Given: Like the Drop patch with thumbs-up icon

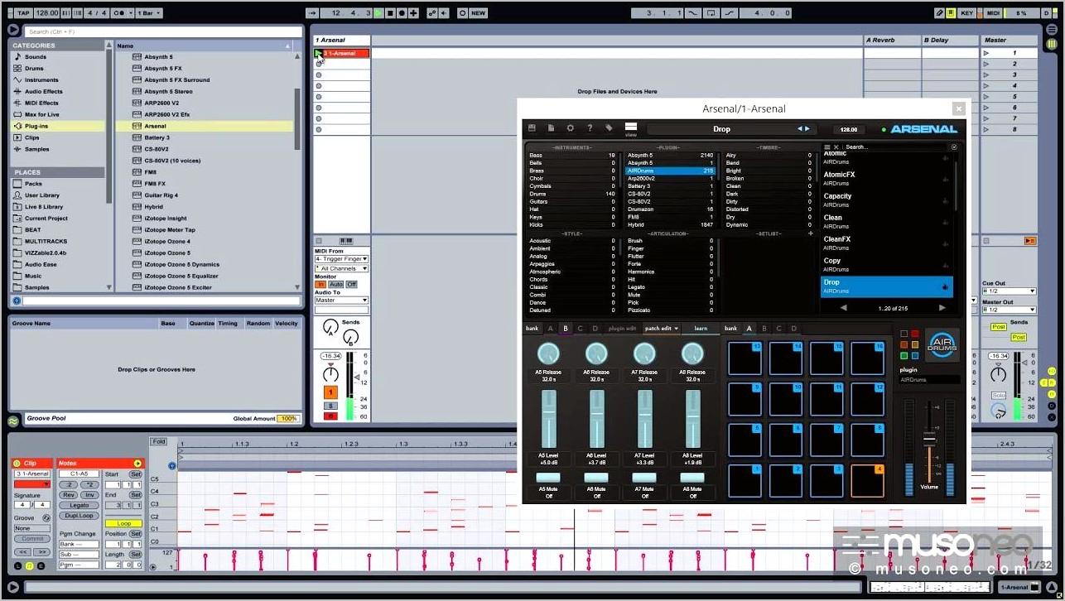Looking at the screenshot, I should 945,286.
